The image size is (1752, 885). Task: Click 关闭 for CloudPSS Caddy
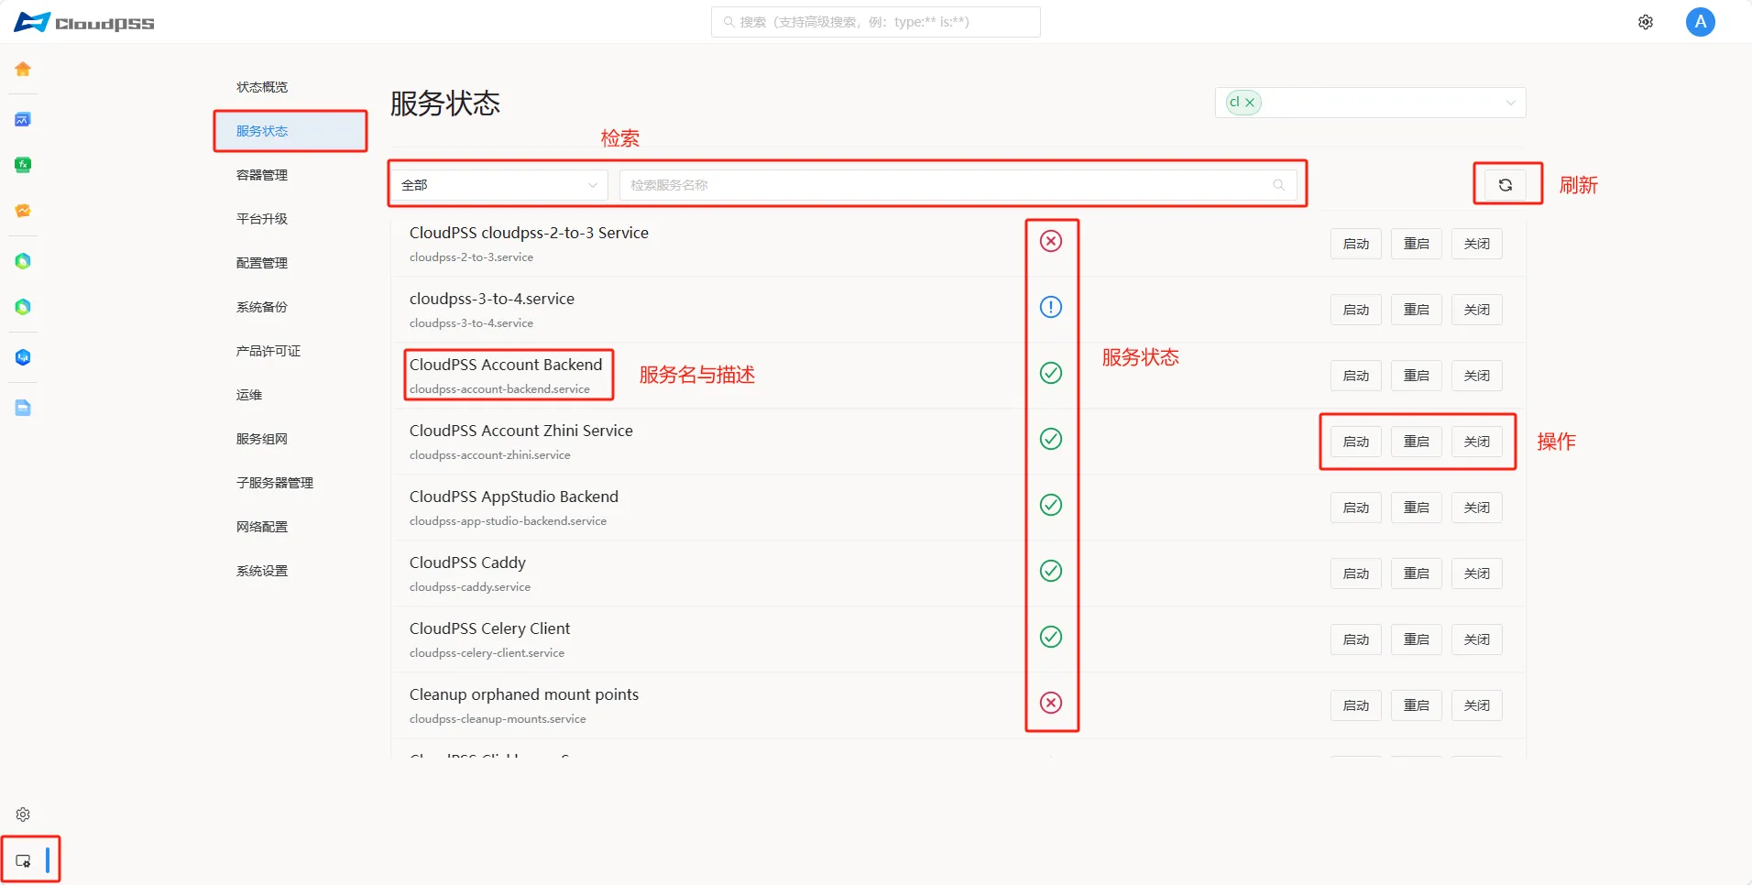[x=1477, y=574]
